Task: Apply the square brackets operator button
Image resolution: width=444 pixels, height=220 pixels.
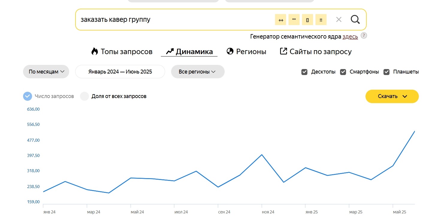Action: coord(307,20)
